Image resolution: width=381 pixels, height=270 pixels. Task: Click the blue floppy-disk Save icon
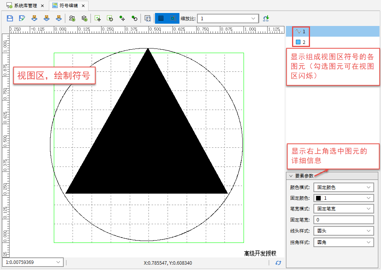10,18
